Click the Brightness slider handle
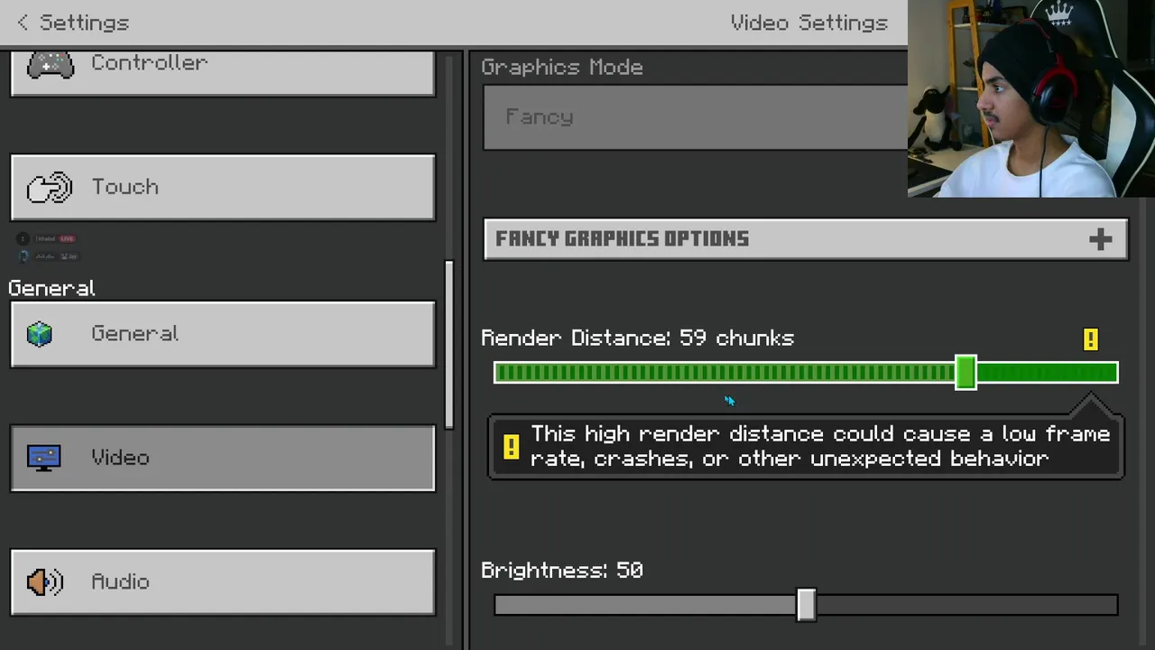Screen dimensions: 1155x650 point(806,605)
